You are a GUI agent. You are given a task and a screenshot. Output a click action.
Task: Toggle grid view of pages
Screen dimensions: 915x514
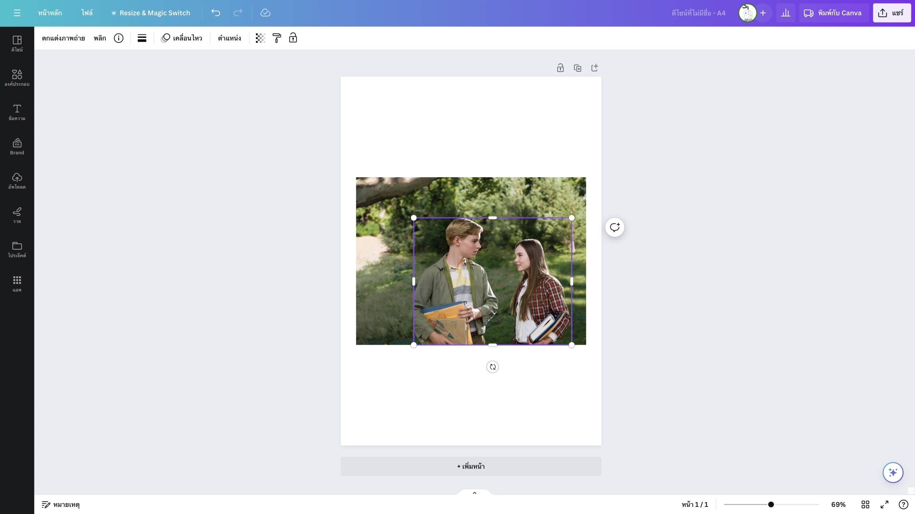click(x=865, y=504)
